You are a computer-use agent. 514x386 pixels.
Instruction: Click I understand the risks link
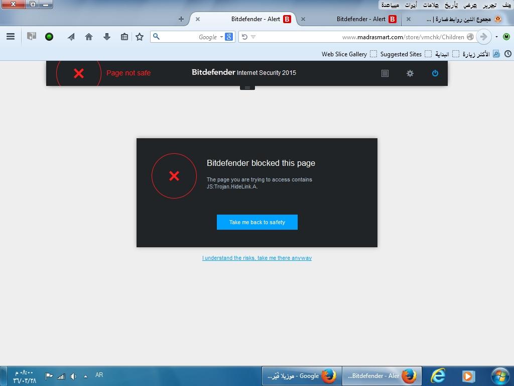coord(257,258)
